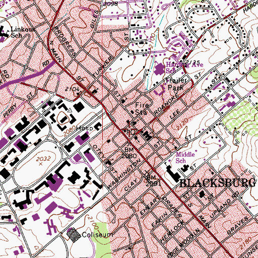Click the ROANOKE street label
258x258 pixels.
click(x=166, y=104)
